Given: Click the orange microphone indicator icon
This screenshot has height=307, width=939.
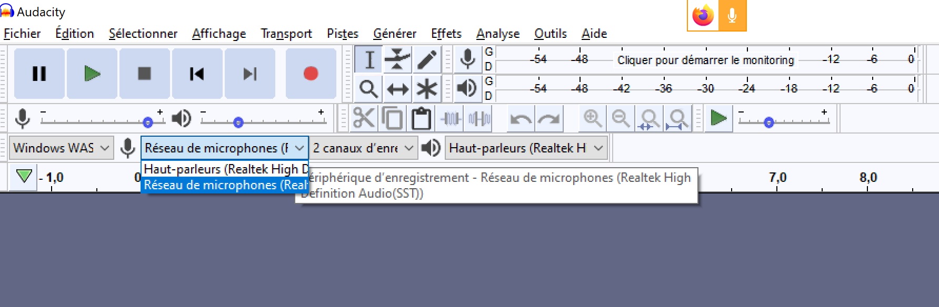Looking at the screenshot, I should [x=732, y=16].
